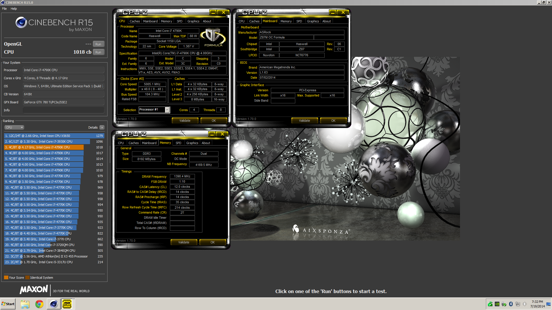Open About tab in the Motherboard CPU-Z window

click(x=327, y=21)
